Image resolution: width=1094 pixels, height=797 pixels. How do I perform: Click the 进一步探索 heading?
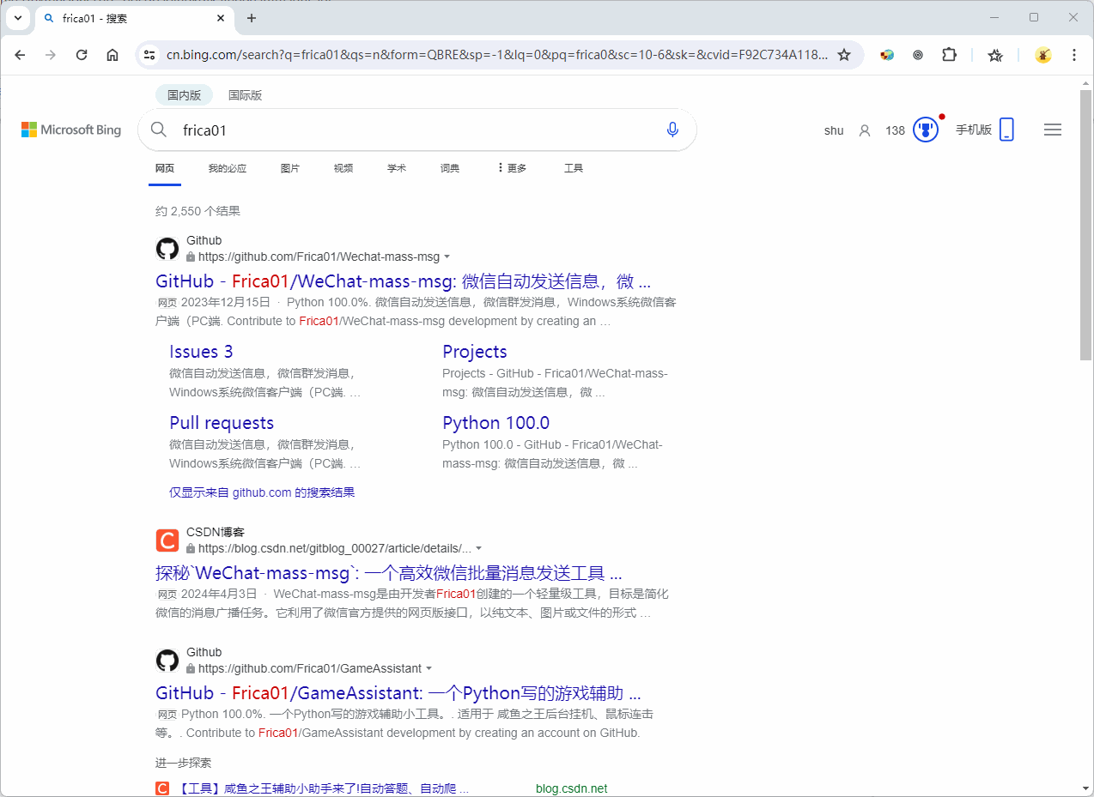point(183,763)
